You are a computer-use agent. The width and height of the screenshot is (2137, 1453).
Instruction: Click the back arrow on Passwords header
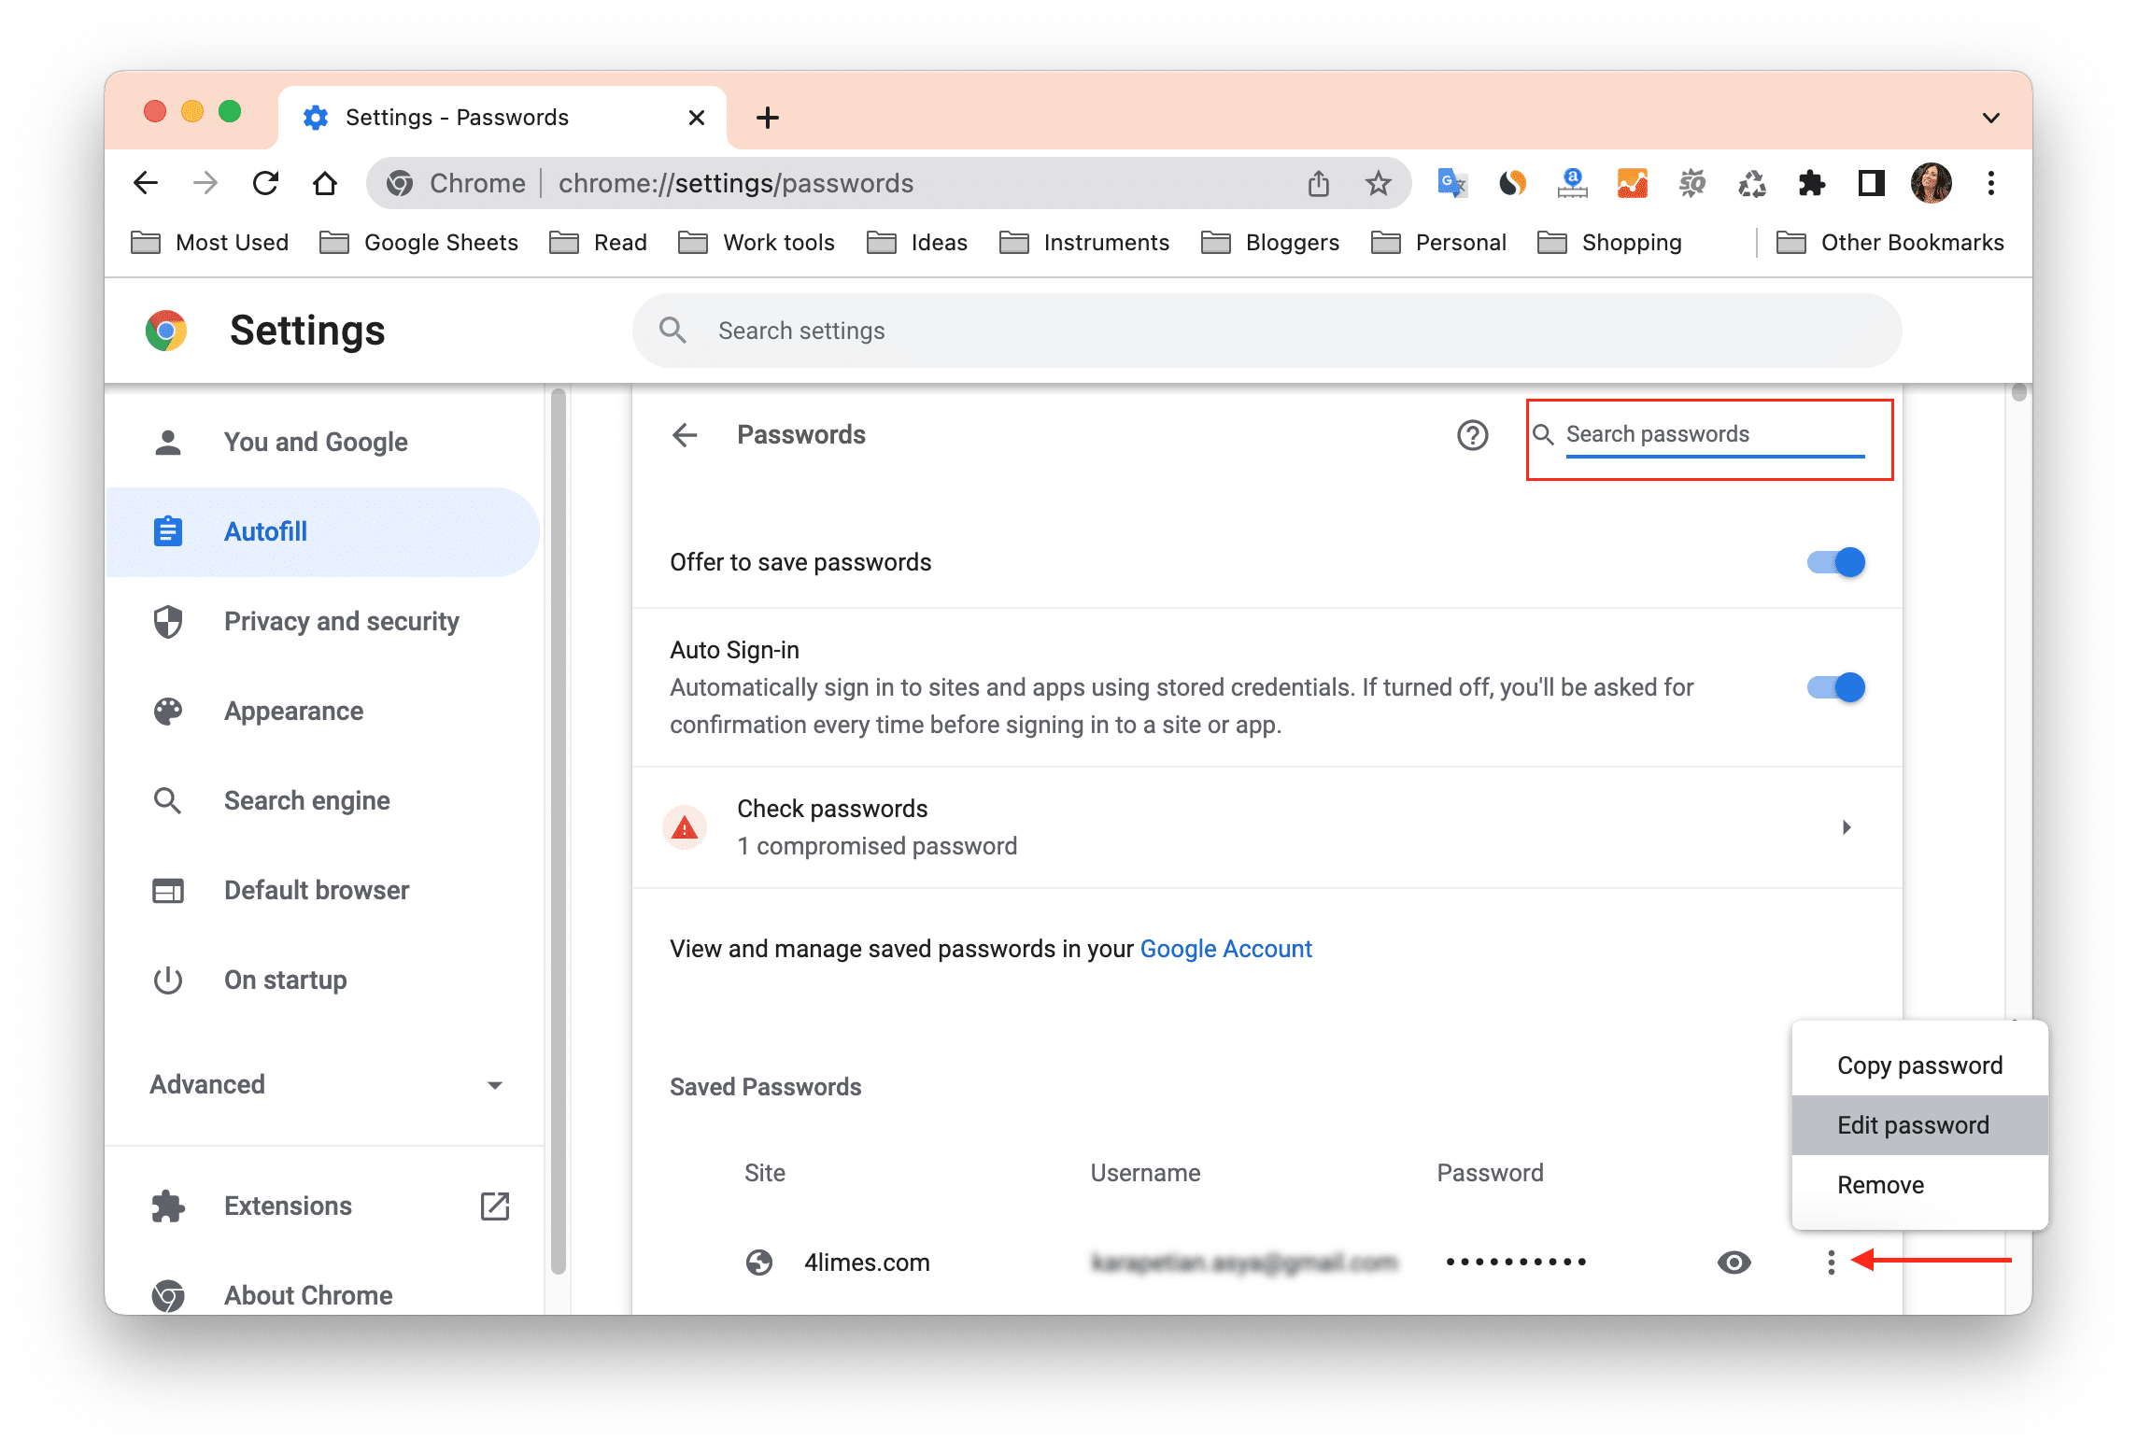(686, 434)
